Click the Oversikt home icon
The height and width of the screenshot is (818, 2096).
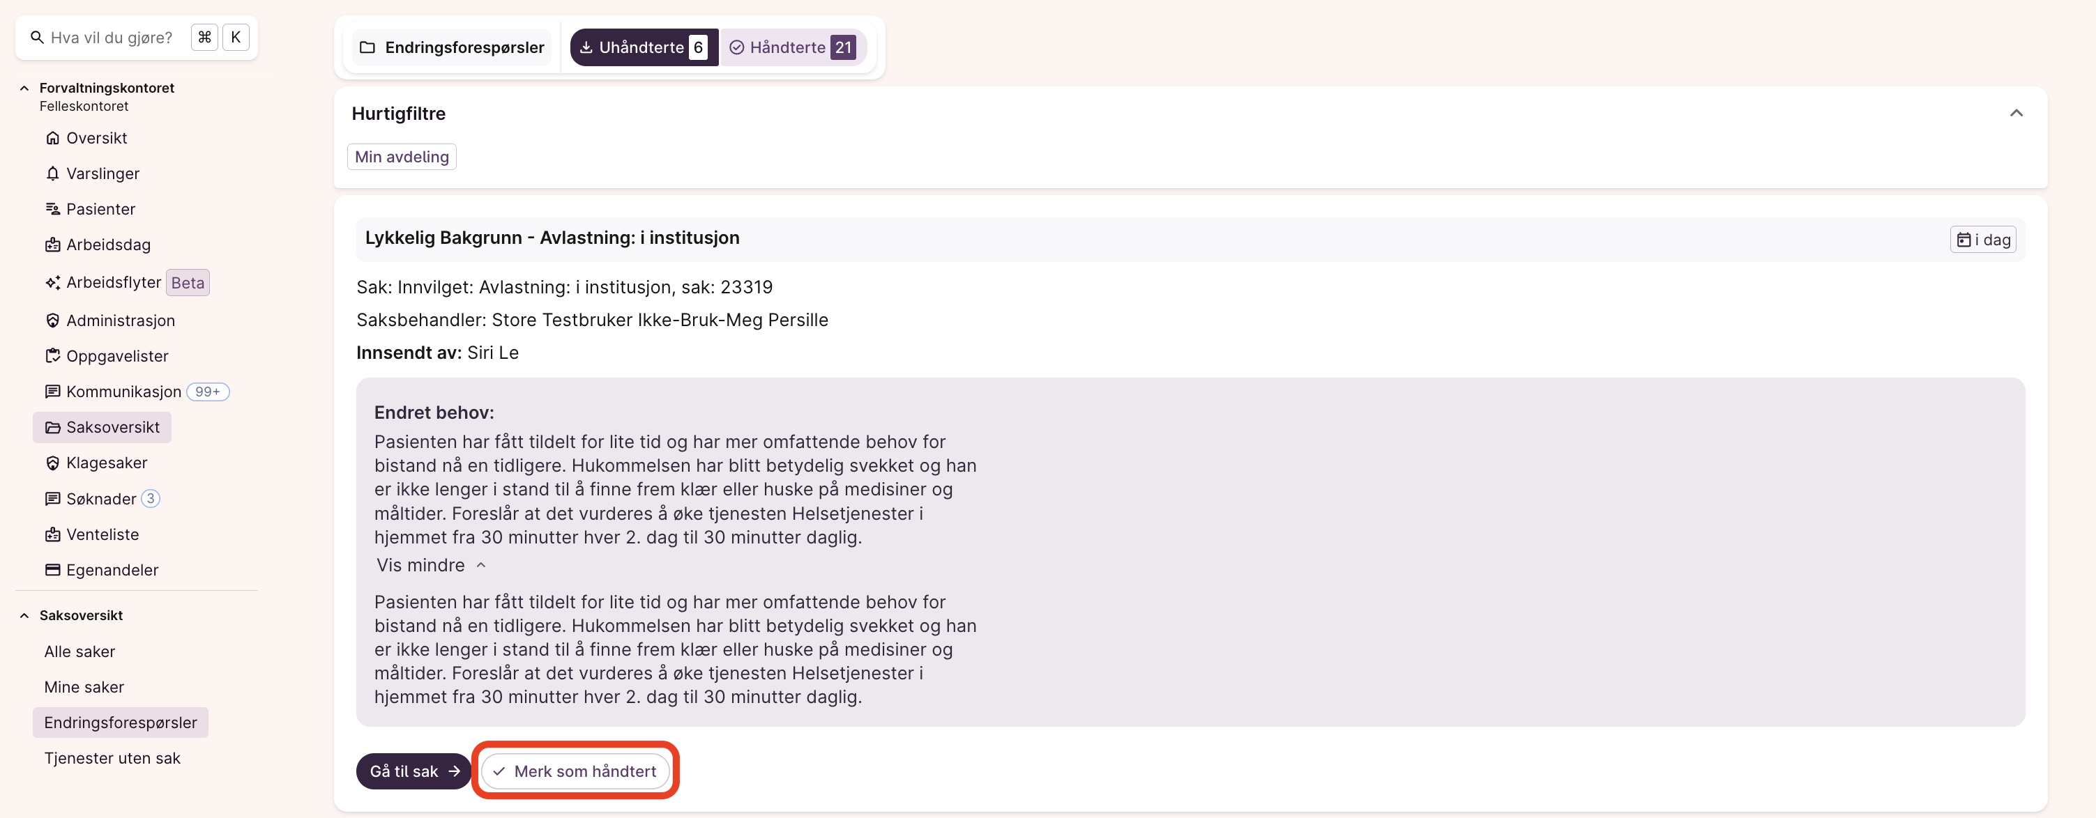point(53,138)
